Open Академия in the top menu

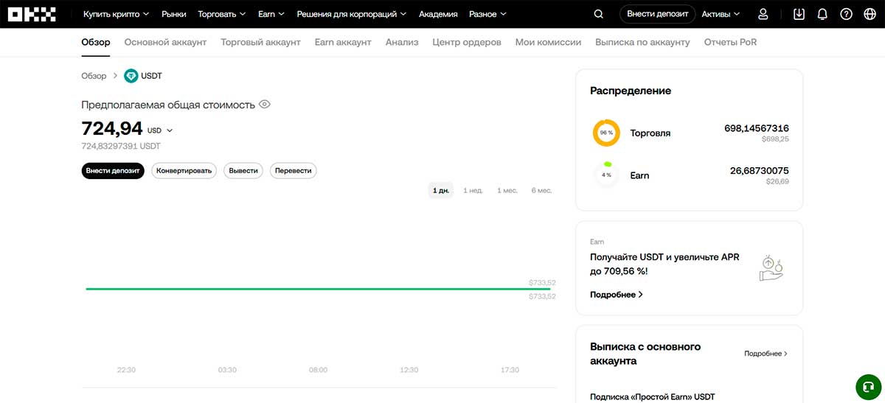click(438, 14)
